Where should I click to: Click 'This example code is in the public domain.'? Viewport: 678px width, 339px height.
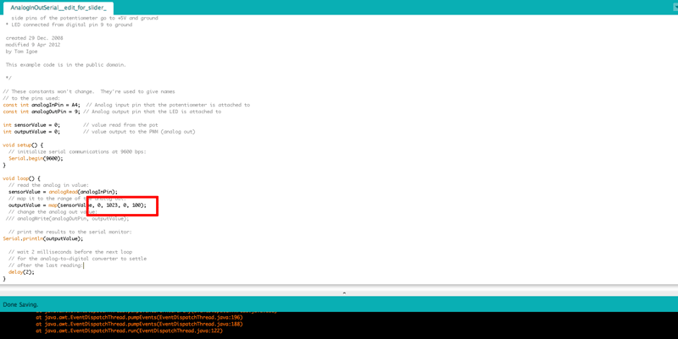click(66, 65)
